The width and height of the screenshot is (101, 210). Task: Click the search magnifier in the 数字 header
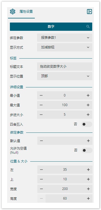[88, 26]
